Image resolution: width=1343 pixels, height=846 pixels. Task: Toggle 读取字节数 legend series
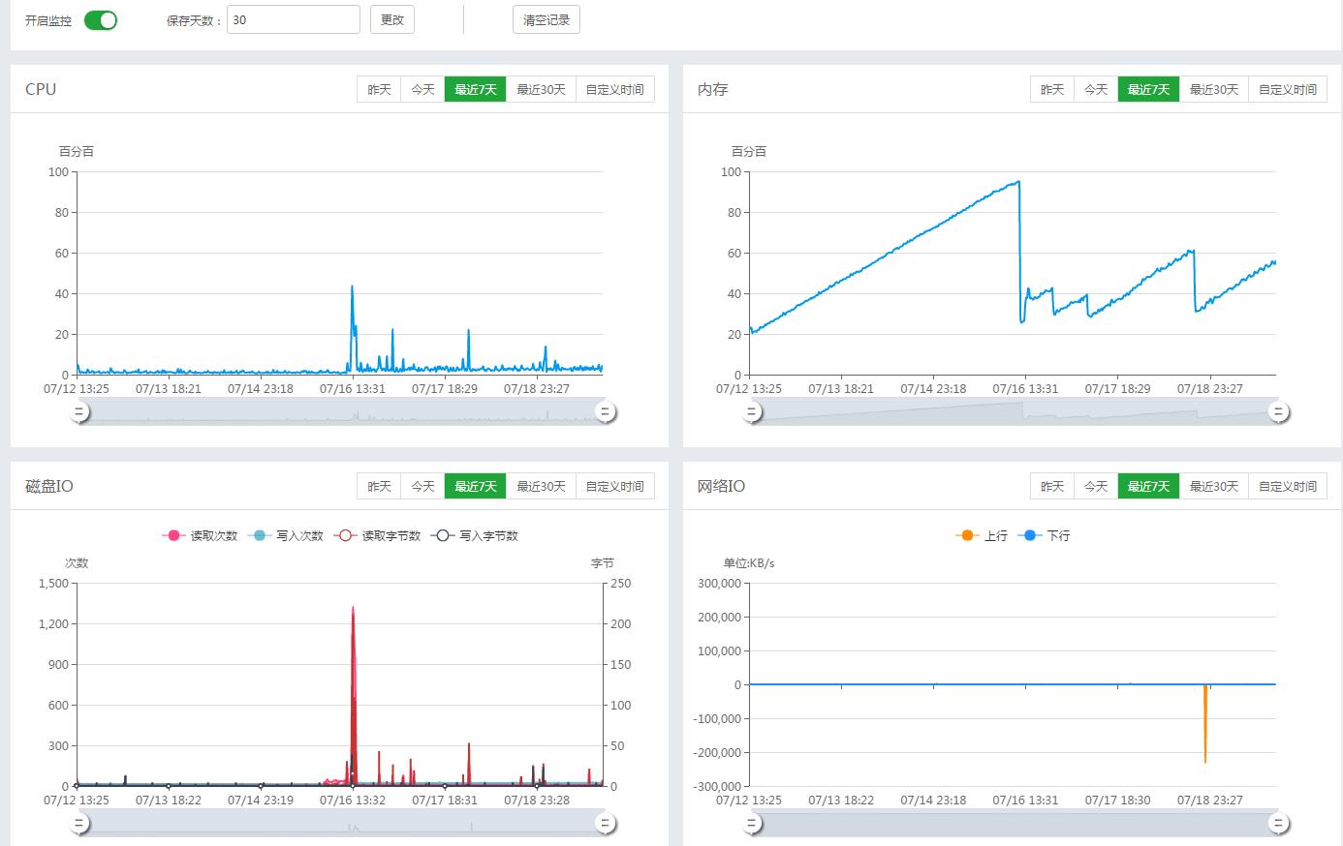point(377,535)
